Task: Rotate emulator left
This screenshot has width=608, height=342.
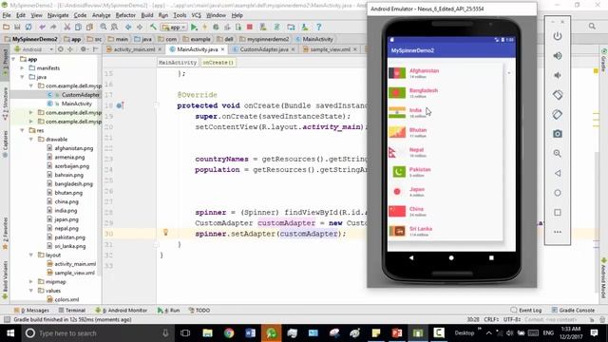Action: (x=558, y=95)
